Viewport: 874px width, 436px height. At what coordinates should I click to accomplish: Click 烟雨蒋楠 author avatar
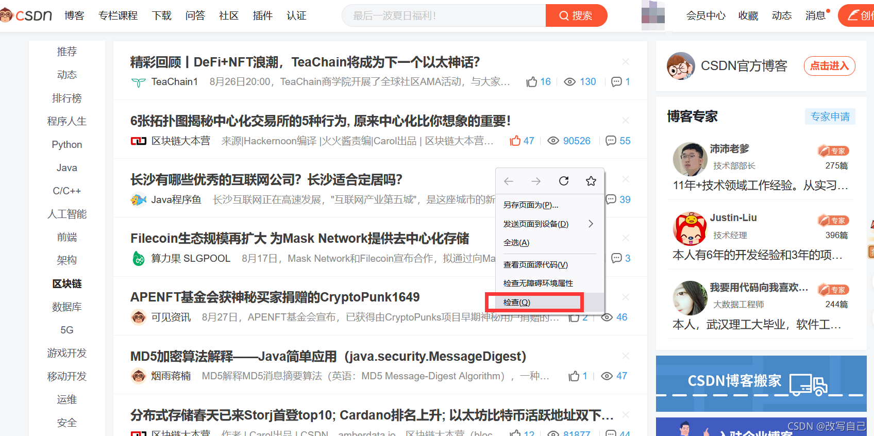pyautogui.click(x=139, y=376)
